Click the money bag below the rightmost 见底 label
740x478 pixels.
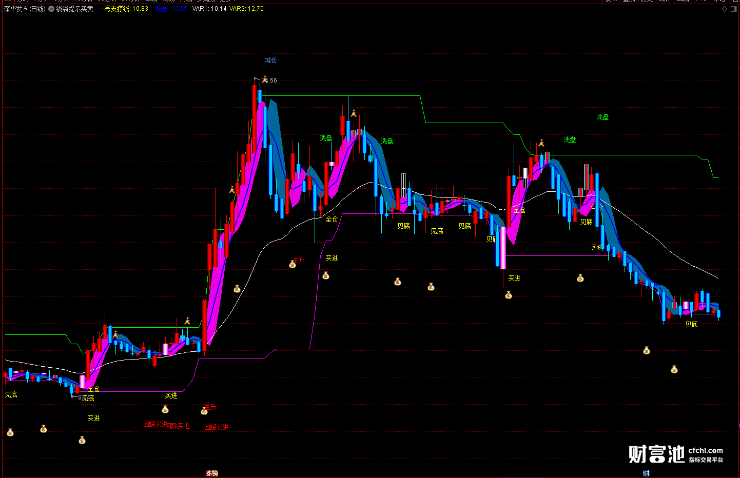pyautogui.click(x=647, y=350)
